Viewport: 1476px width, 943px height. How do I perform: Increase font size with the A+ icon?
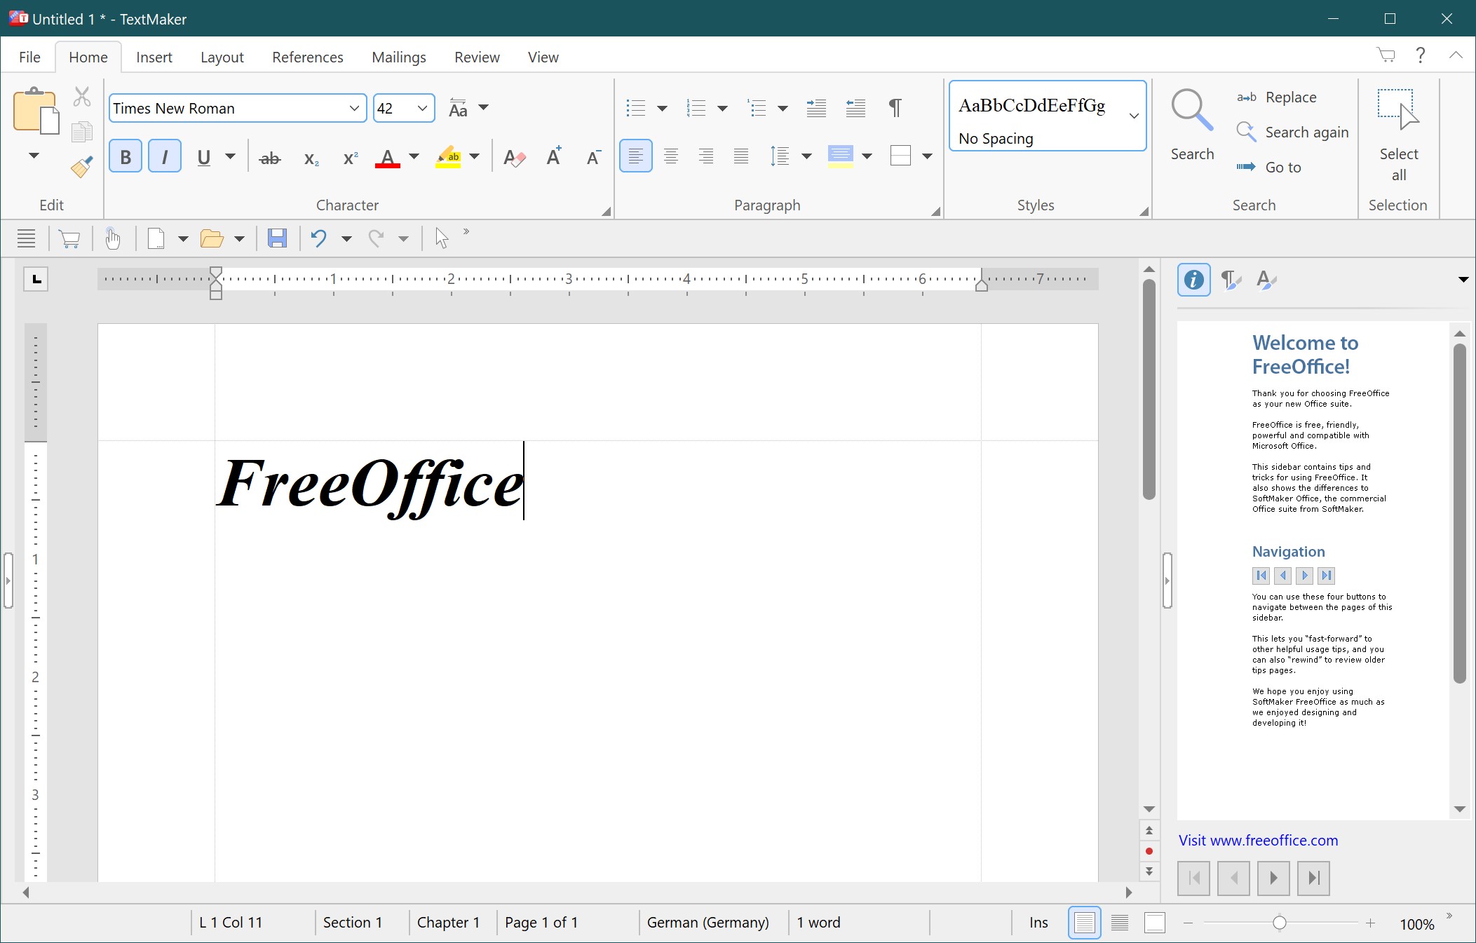[554, 156]
